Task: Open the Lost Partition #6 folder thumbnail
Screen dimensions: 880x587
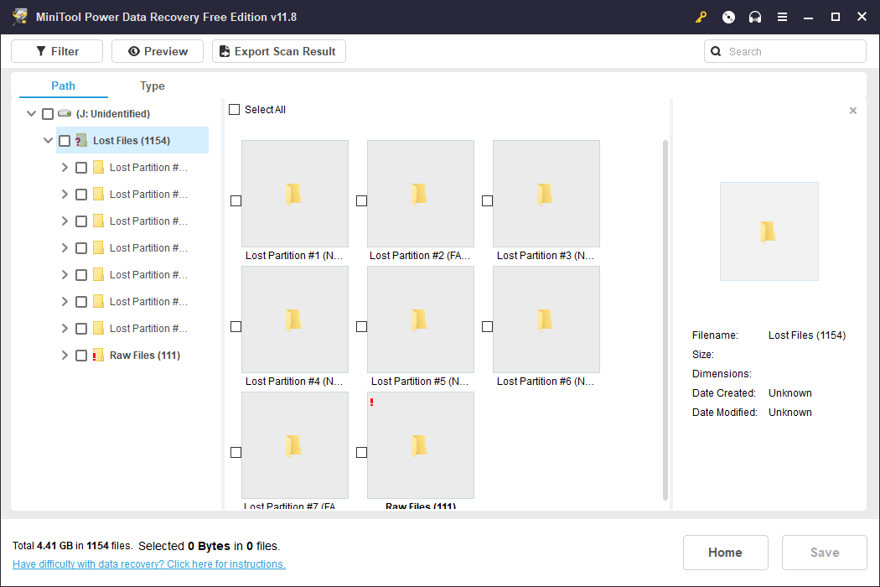Action: point(546,319)
